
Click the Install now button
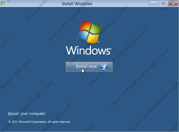tap(89, 67)
